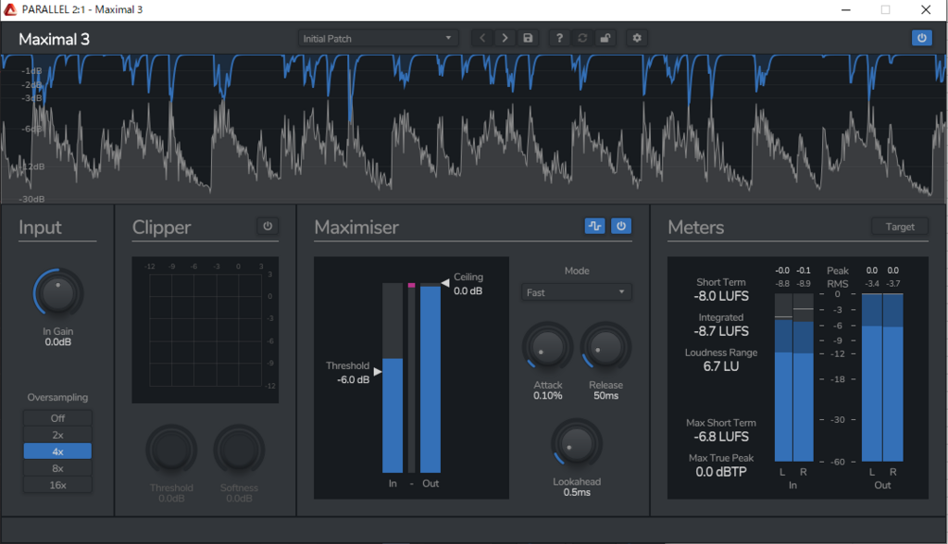Enable the Clipper power switch
This screenshot has height=544, width=948.
(268, 226)
